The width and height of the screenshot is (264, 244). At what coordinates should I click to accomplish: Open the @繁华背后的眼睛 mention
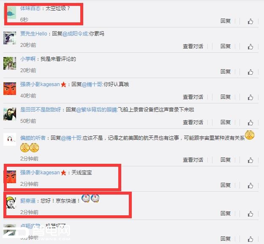(96, 110)
